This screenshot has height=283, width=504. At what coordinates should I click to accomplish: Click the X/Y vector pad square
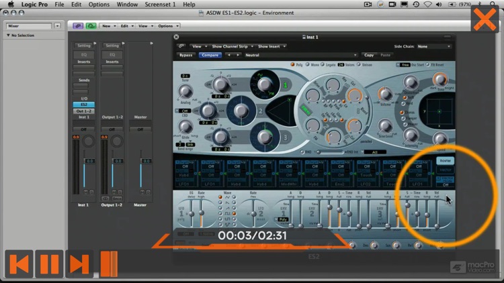[439, 111]
